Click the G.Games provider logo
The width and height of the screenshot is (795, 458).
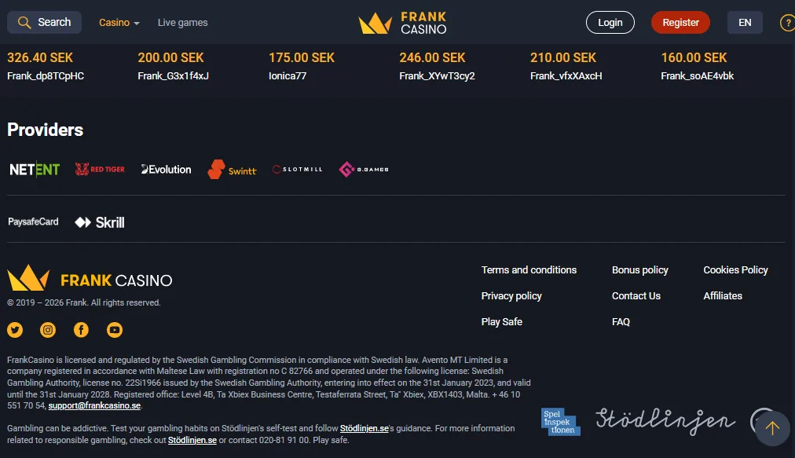tap(364, 170)
